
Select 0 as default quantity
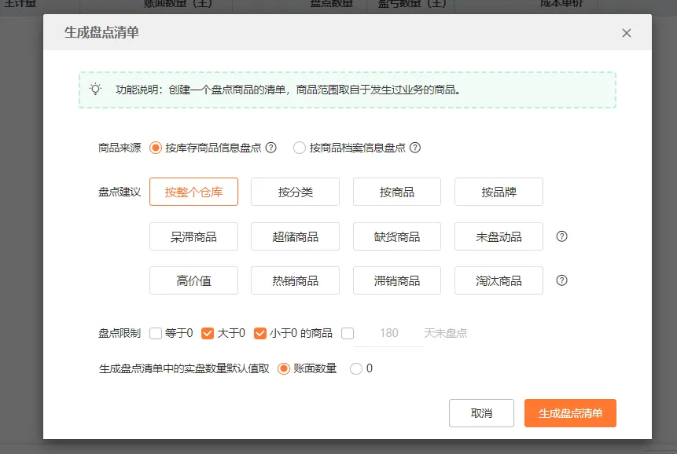[356, 368]
